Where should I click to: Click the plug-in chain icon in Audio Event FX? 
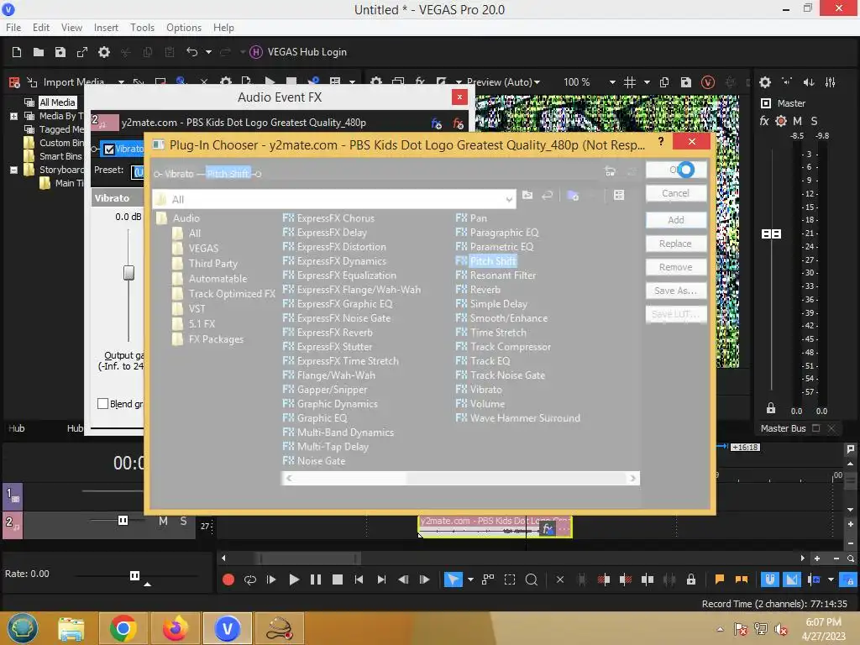[437, 124]
